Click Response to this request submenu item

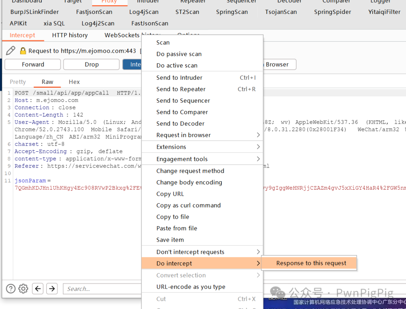[309, 263]
